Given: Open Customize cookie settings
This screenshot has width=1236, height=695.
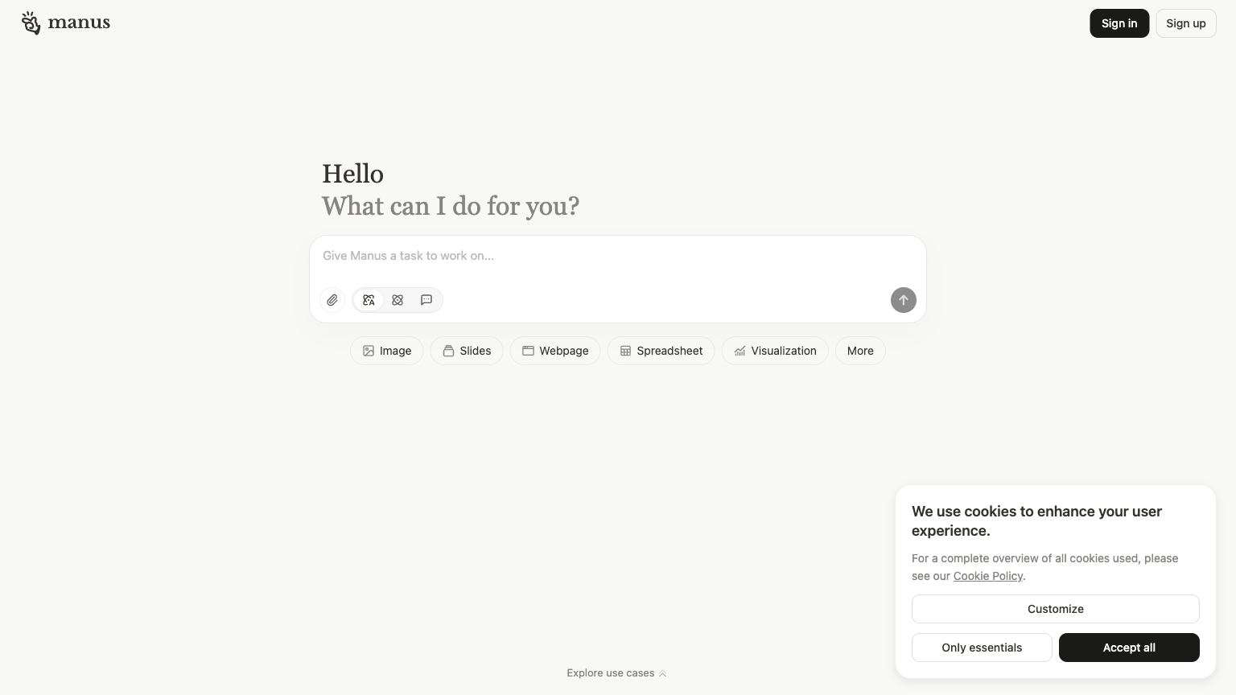Looking at the screenshot, I should pyautogui.click(x=1055, y=609).
